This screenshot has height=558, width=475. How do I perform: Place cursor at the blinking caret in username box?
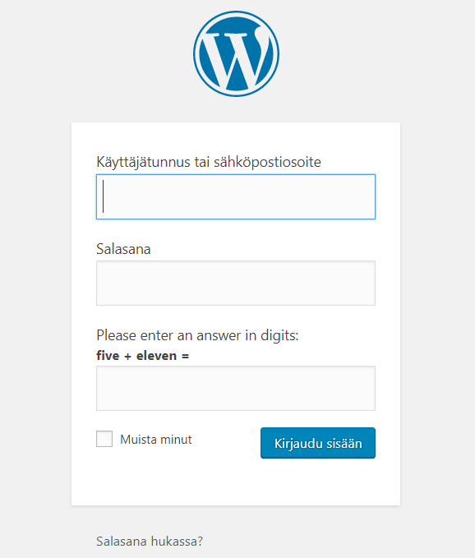[x=104, y=196]
